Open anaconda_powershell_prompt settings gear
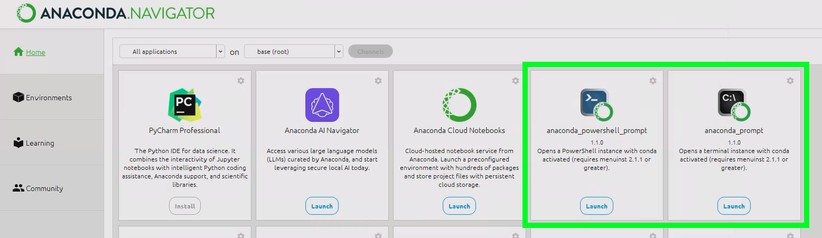This screenshot has height=238, width=822. point(653,81)
